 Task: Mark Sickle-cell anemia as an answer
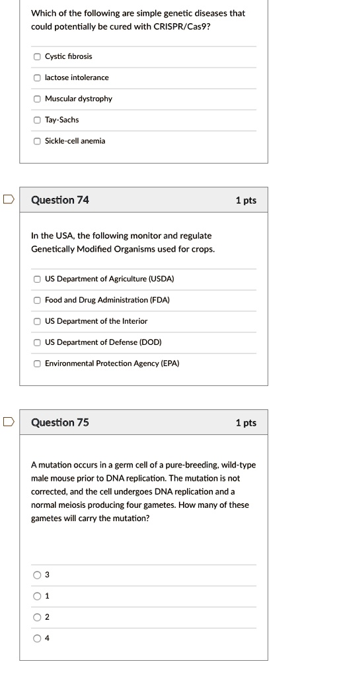pos(37,141)
